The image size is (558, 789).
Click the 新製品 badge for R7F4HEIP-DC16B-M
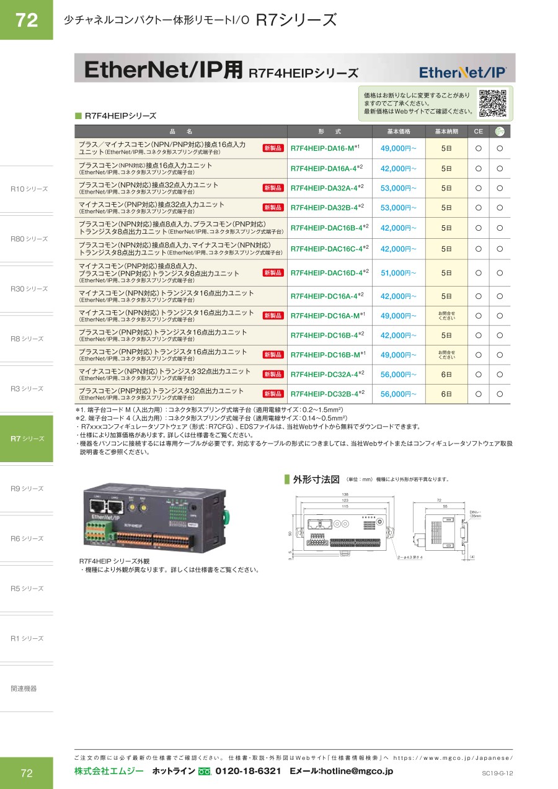[x=273, y=355]
